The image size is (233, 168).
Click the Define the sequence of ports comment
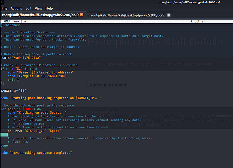[36, 54]
